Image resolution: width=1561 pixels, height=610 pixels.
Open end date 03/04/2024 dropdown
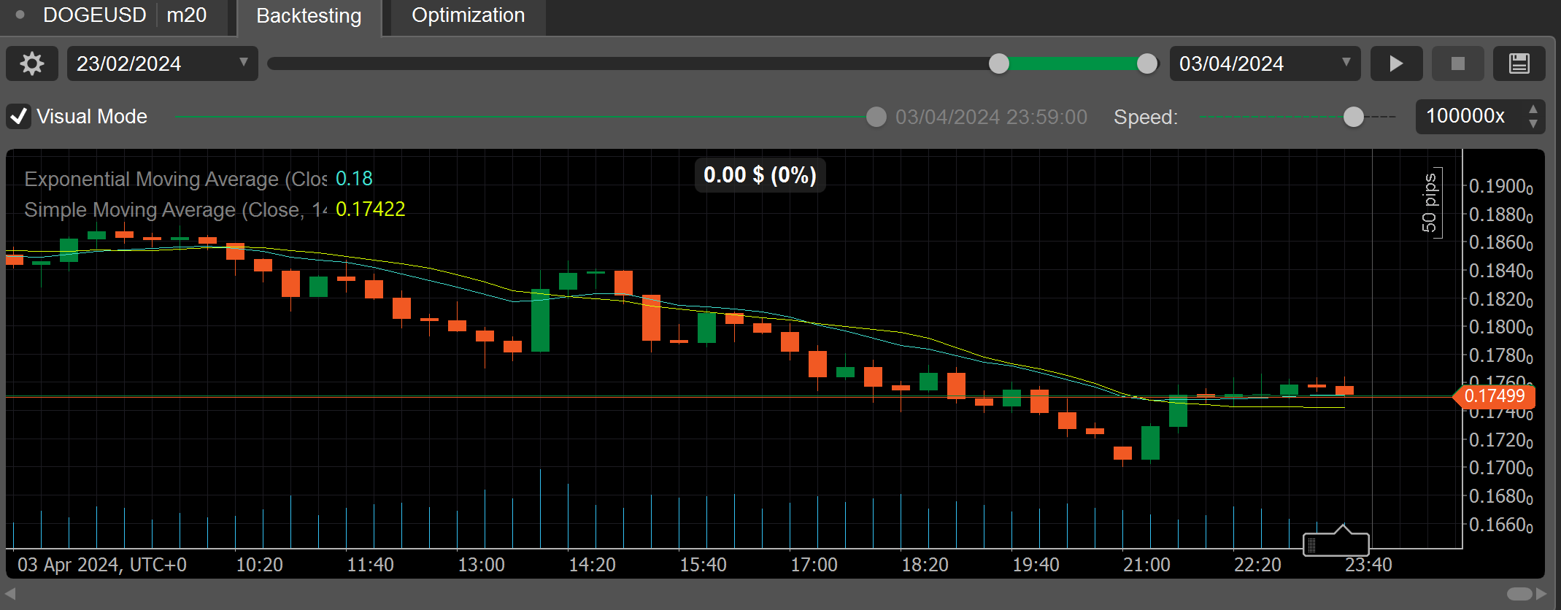click(x=1265, y=64)
